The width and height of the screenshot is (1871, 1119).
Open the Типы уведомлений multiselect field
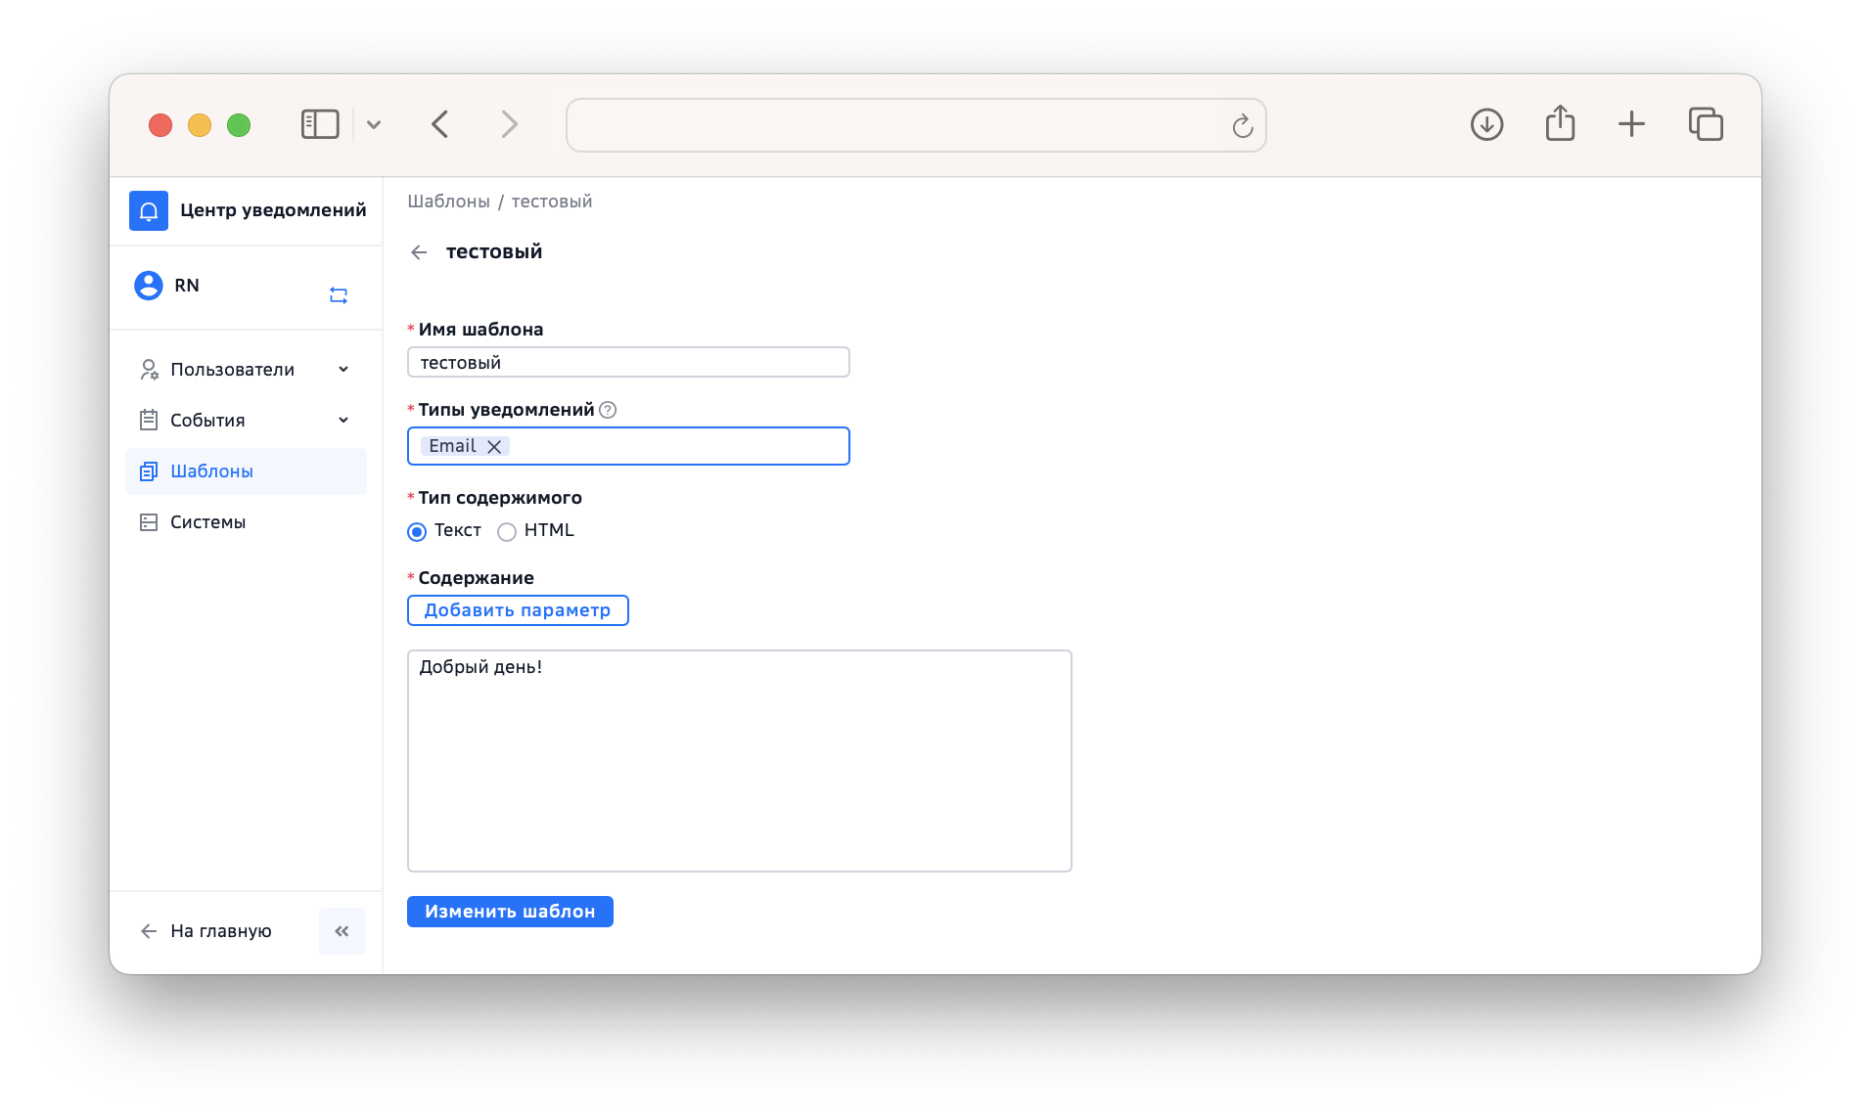pos(628,446)
